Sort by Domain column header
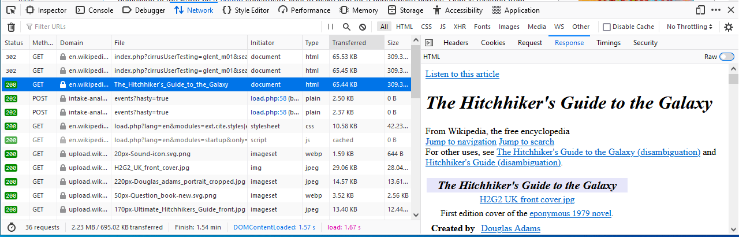The image size is (739, 237). click(84, 43)
